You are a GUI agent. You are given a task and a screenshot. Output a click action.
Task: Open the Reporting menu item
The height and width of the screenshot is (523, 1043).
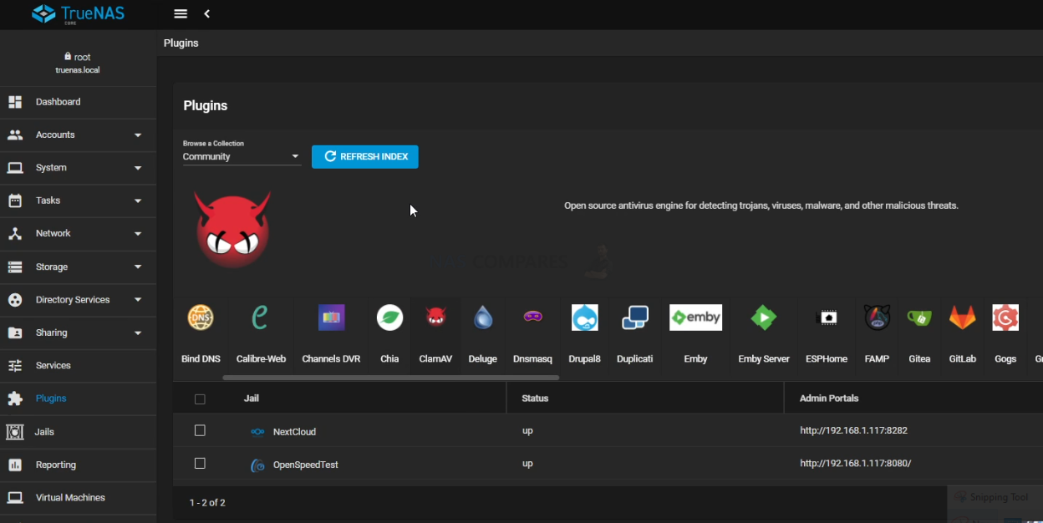[x=78, y=465]
